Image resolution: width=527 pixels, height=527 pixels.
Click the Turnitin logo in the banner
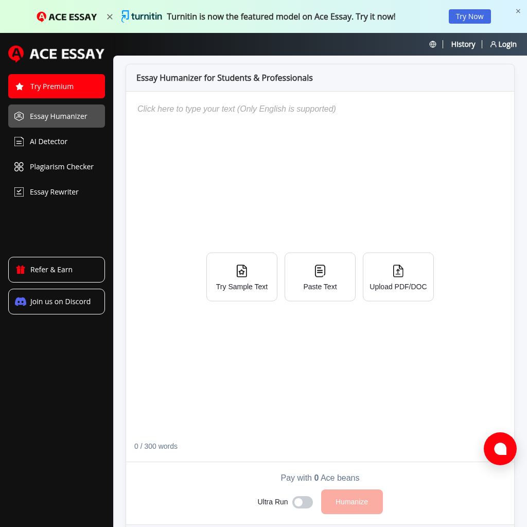tap(141, 16)
